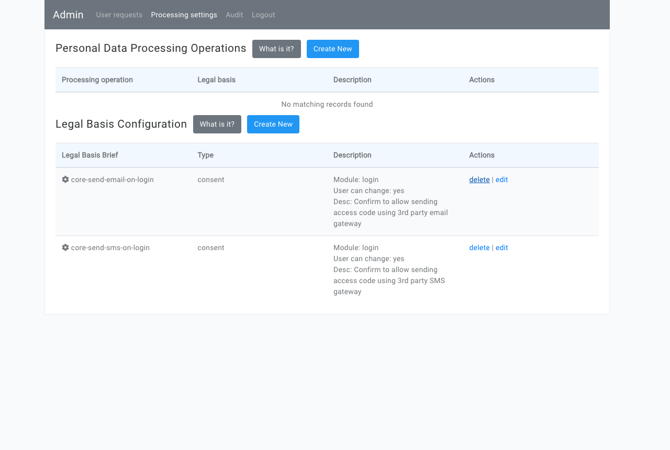Click Actions header in Processing Operations table

(x=531, y=80)
